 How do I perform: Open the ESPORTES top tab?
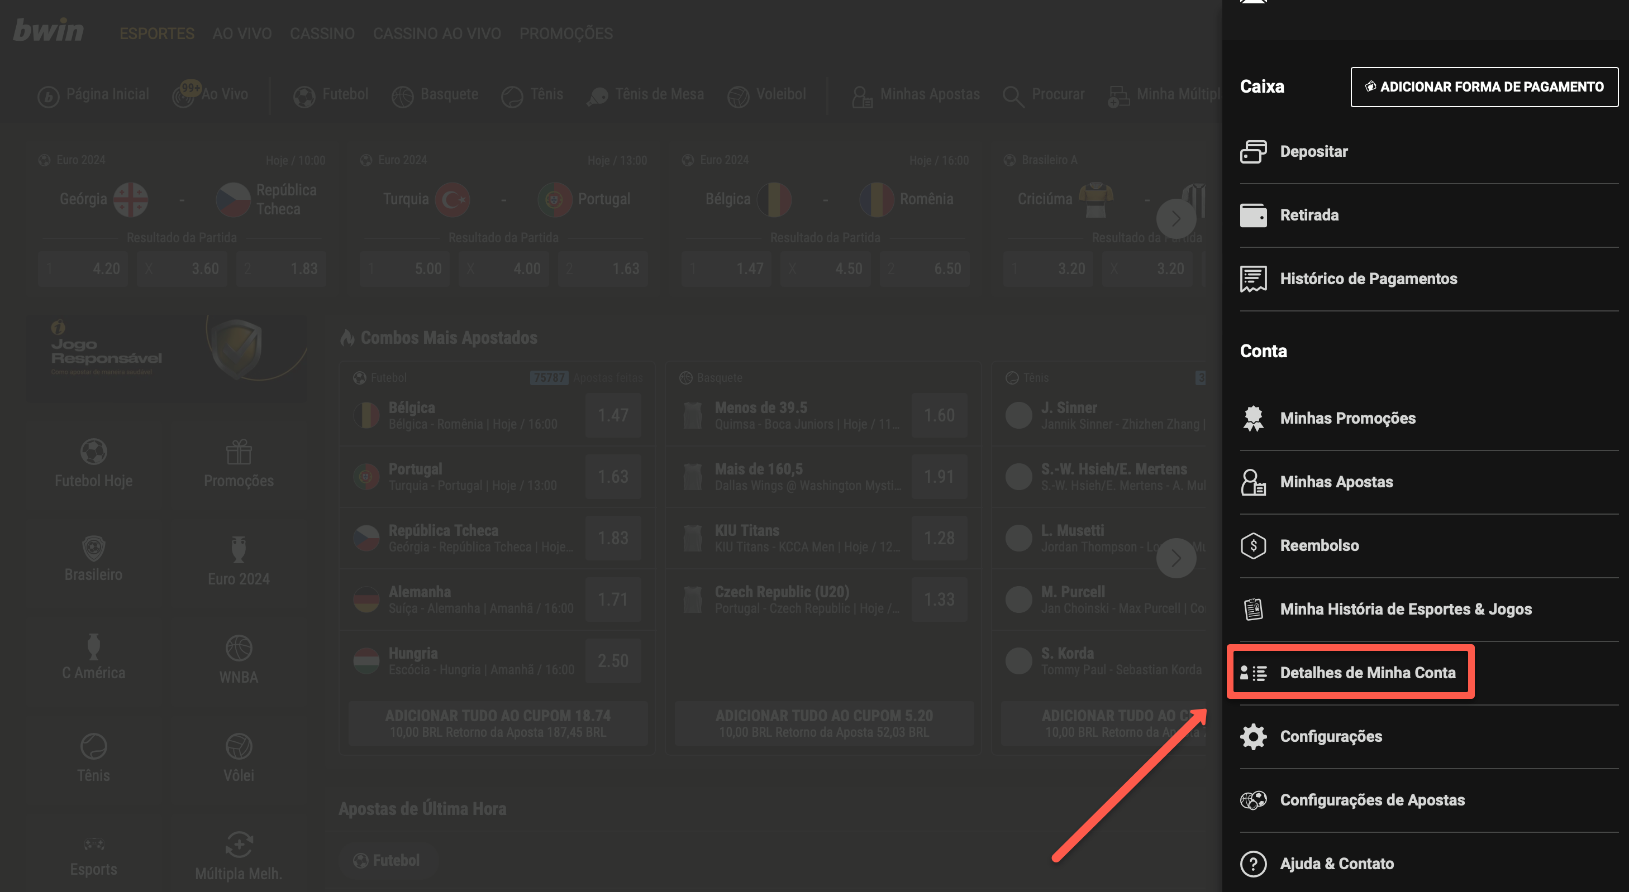157,33
